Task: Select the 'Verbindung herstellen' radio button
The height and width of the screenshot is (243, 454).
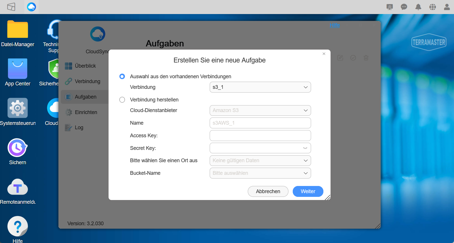Action: [122, 100]
